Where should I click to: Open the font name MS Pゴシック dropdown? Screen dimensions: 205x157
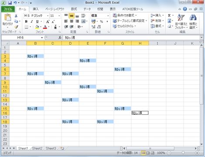48,16
